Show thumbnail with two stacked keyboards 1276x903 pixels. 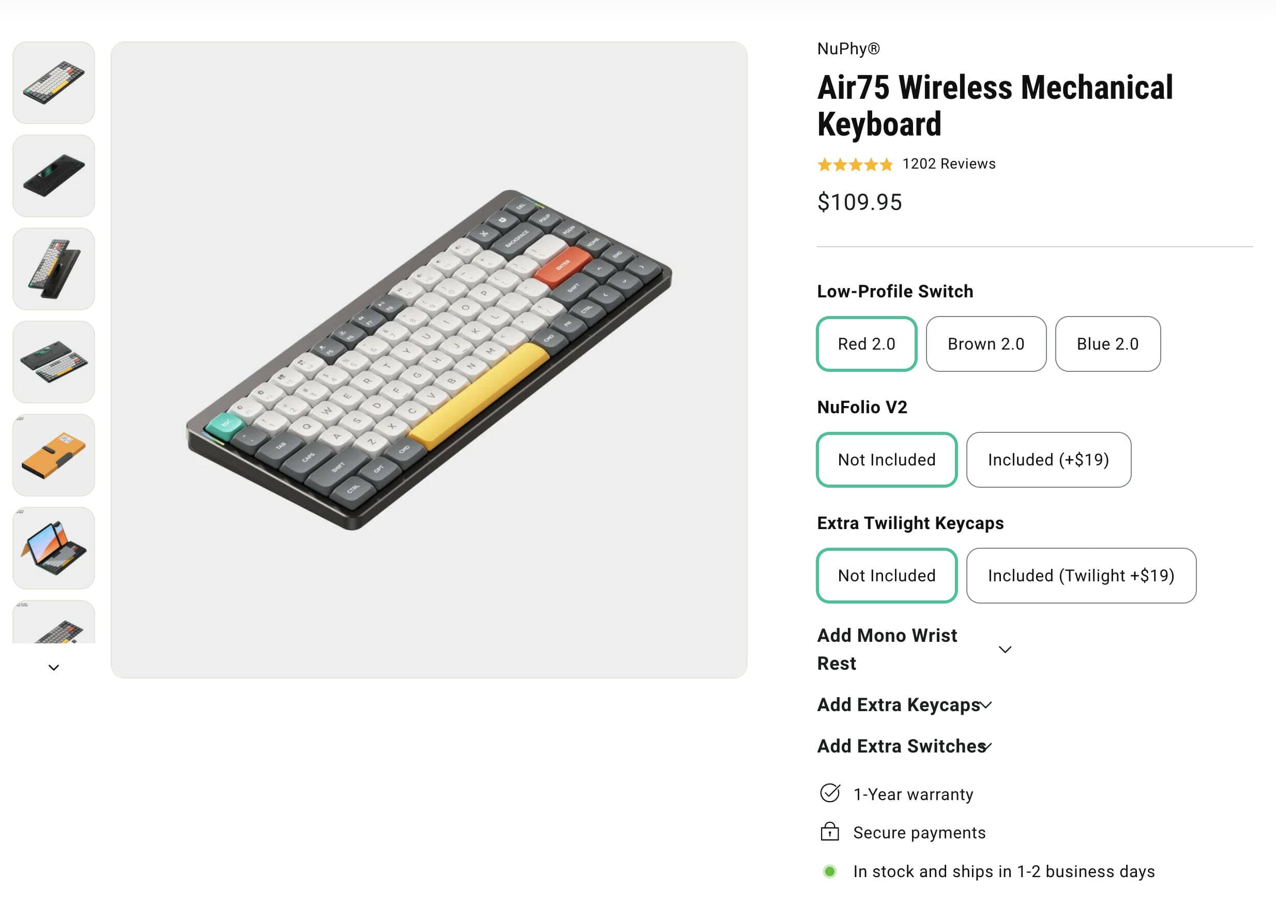(x=53, y=362)
